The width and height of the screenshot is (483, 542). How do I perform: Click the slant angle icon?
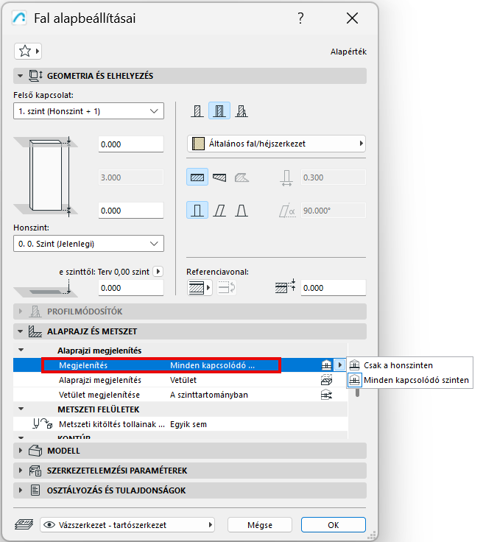point(287,211)
